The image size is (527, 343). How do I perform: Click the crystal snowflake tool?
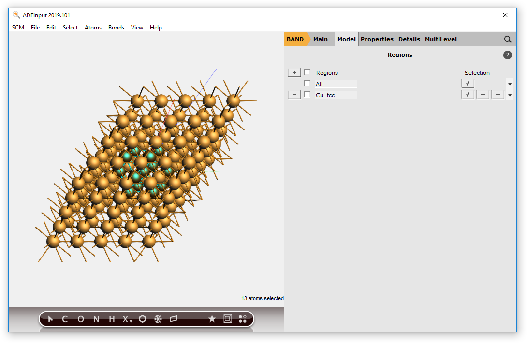[158, 319]
